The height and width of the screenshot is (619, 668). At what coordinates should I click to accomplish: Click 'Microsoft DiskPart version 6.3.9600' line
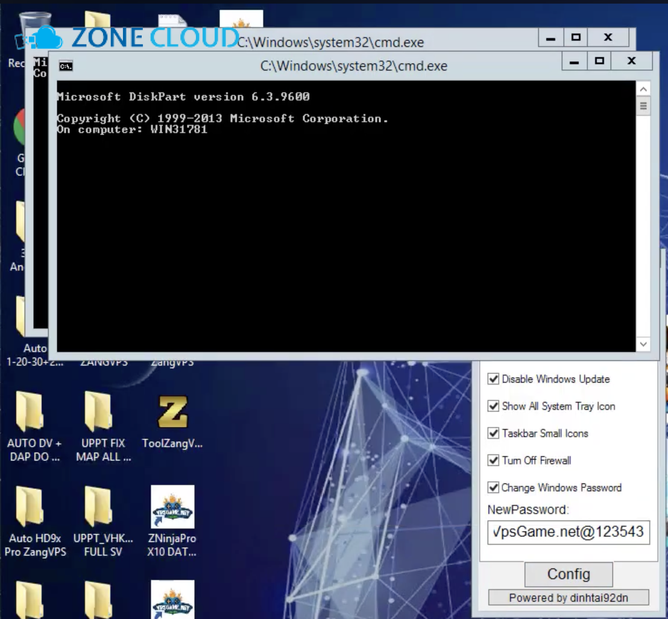pyautogui.click(x=183, y=97)
